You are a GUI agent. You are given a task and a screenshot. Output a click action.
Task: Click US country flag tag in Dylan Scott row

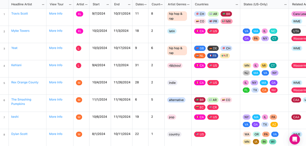(200, 134)
